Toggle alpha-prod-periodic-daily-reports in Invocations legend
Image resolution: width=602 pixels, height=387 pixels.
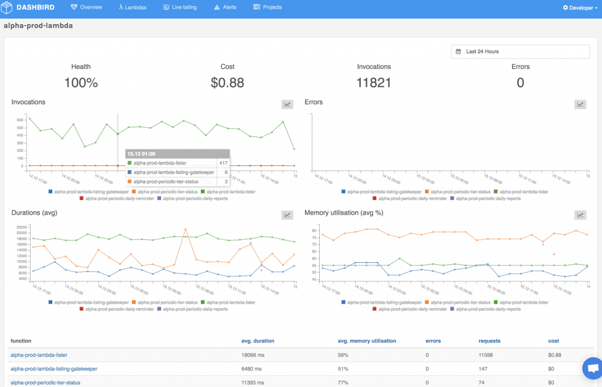[x=193, y=198]
